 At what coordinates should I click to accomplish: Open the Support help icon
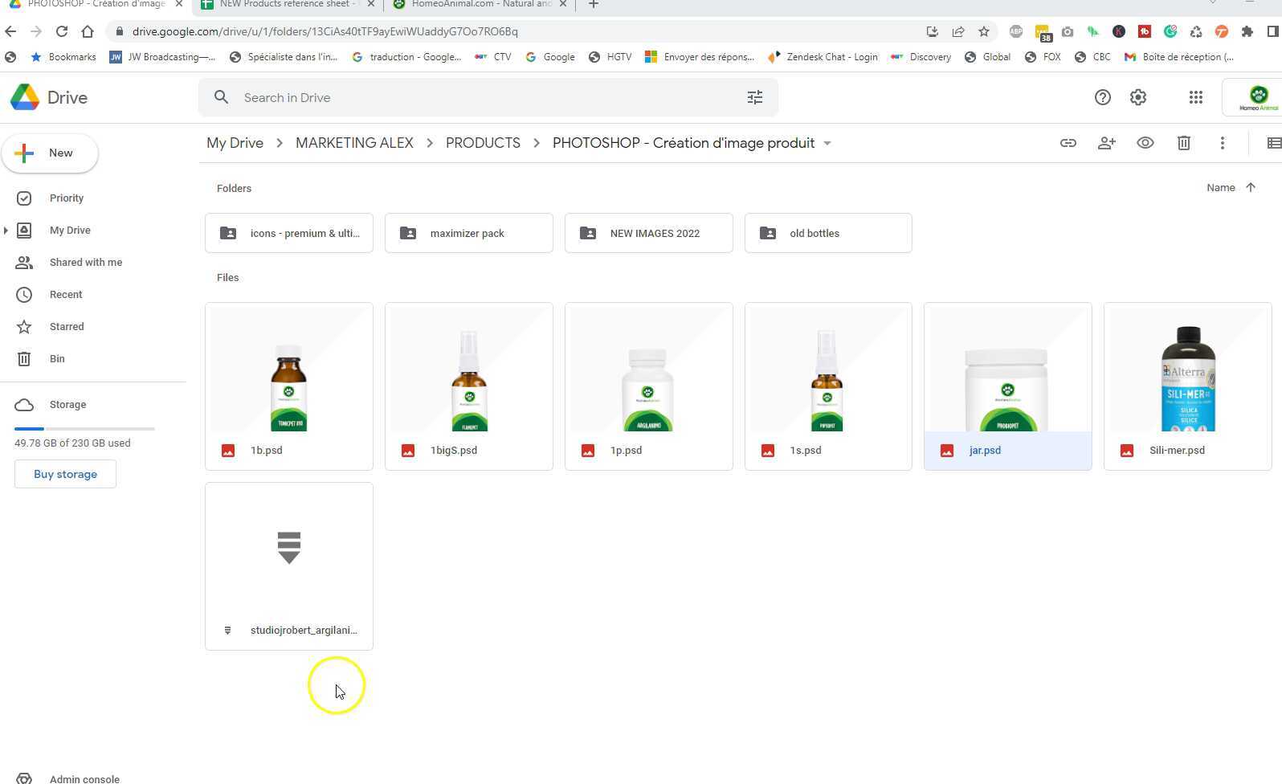pyautogui.click(x=1102, y=97)
